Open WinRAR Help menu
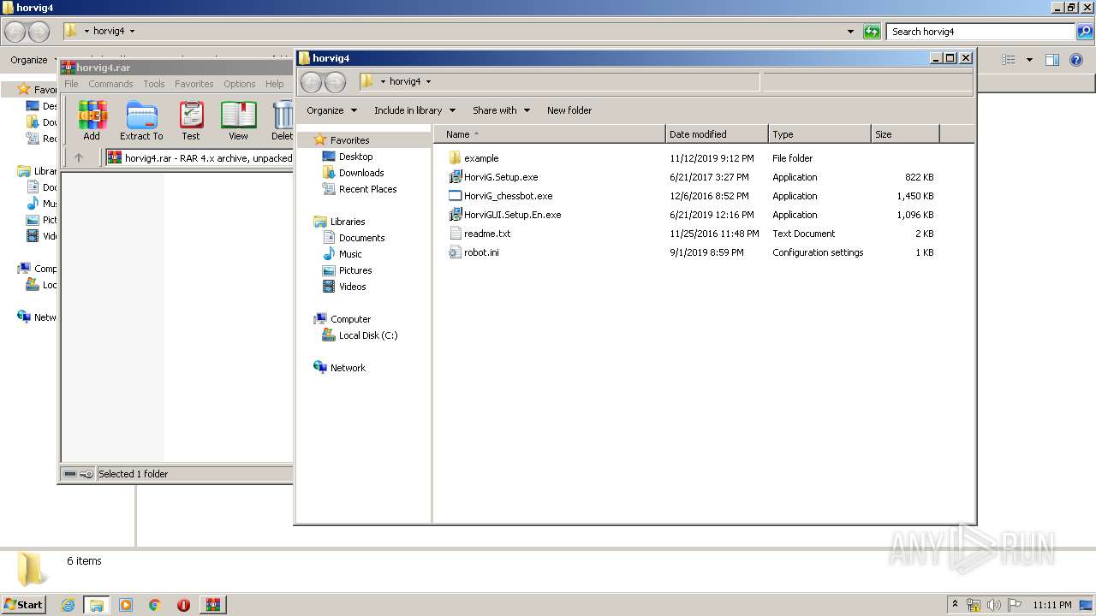 274,84
